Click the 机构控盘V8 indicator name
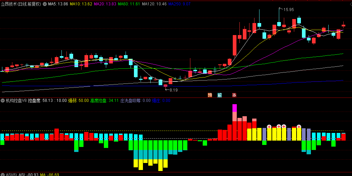 coord(16,100)
